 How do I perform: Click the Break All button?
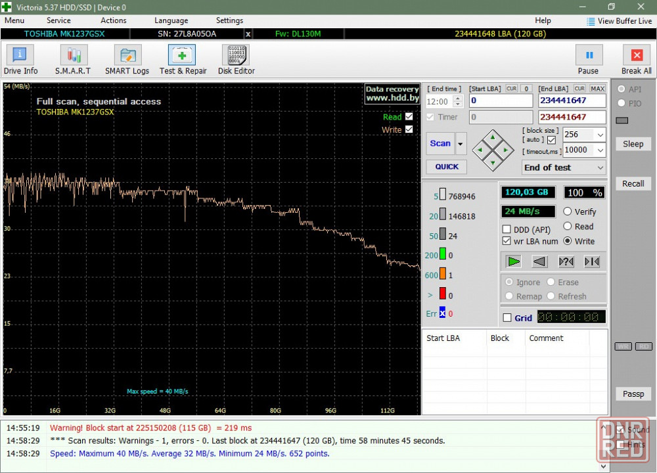pos(636,60)
